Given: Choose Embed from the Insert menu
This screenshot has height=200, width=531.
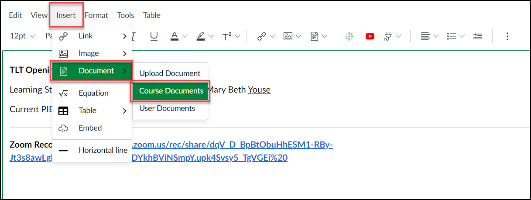Looking at the screenshot, I should (92, 128).
